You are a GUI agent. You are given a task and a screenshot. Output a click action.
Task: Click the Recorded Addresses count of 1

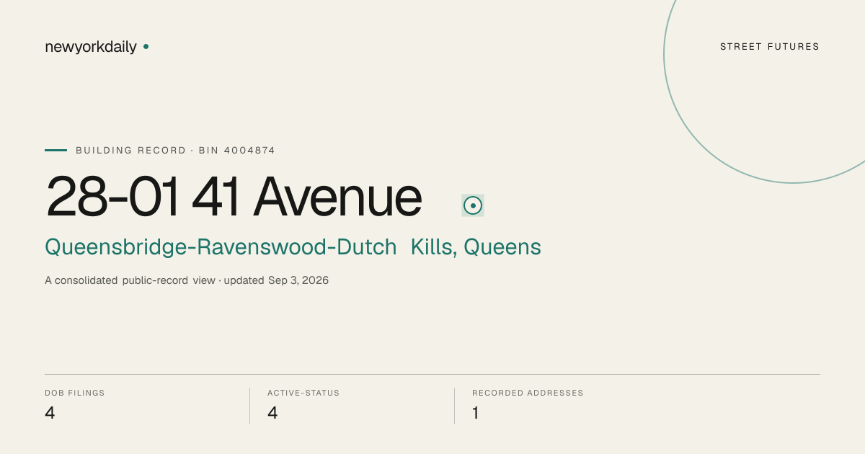click(x=476, y=413)
